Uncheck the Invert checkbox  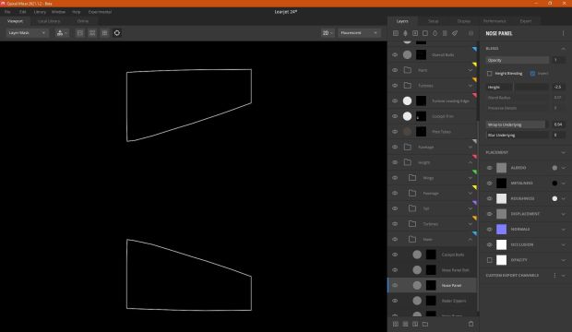pyautogui.click(x=532, y=74)
